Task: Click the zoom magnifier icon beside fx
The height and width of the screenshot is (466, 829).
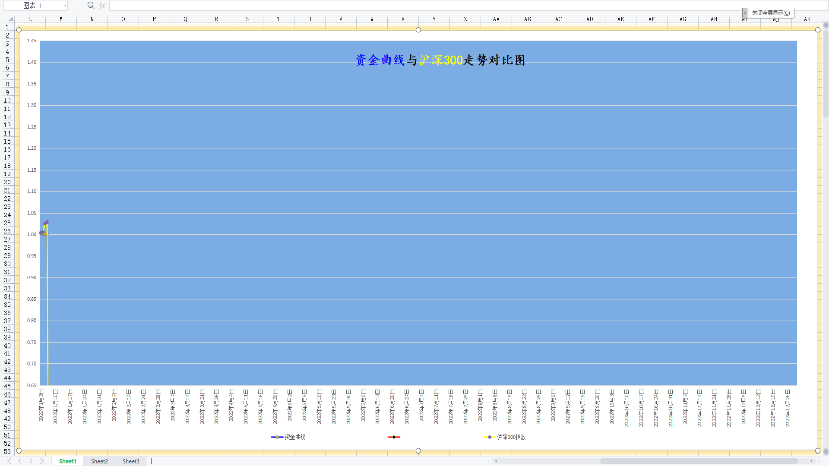Action: point(91,6)
